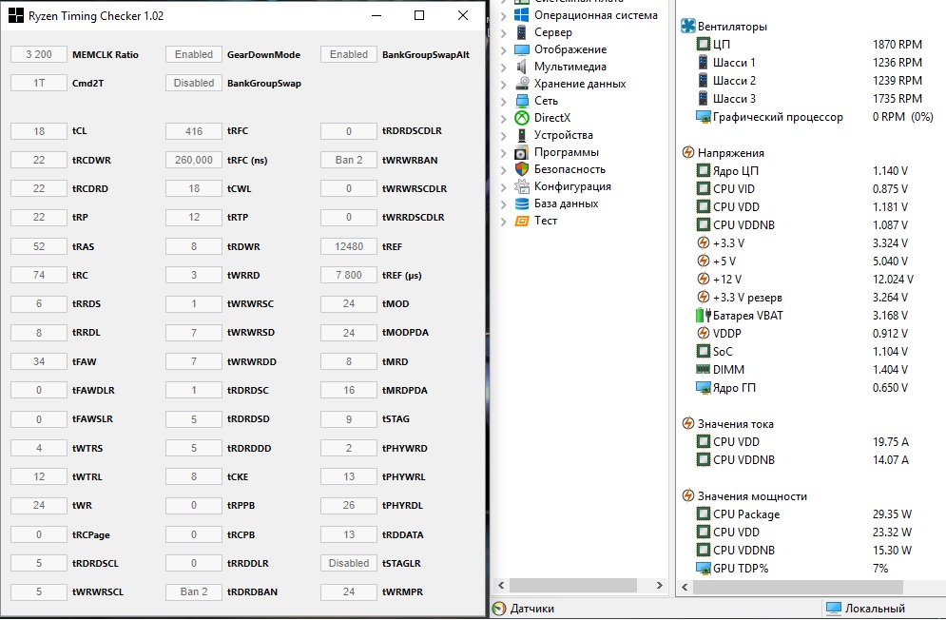
Task: Expand the Отображение tree node
Action: point(503,50)
